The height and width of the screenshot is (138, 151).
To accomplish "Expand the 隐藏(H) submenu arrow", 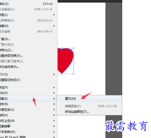I will [54, 26].
